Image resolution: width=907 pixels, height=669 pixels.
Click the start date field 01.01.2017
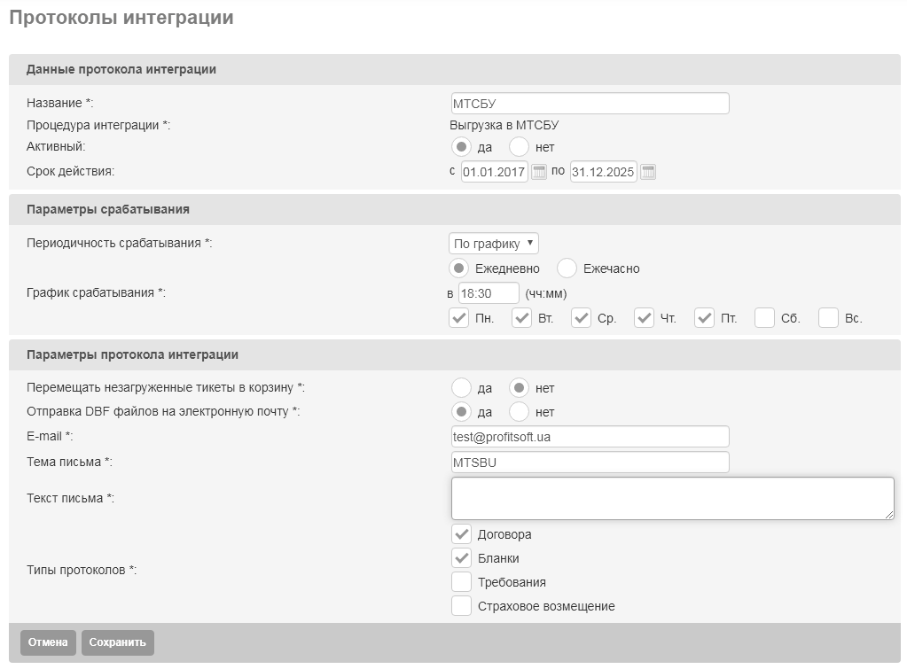(x=495, y=172)
